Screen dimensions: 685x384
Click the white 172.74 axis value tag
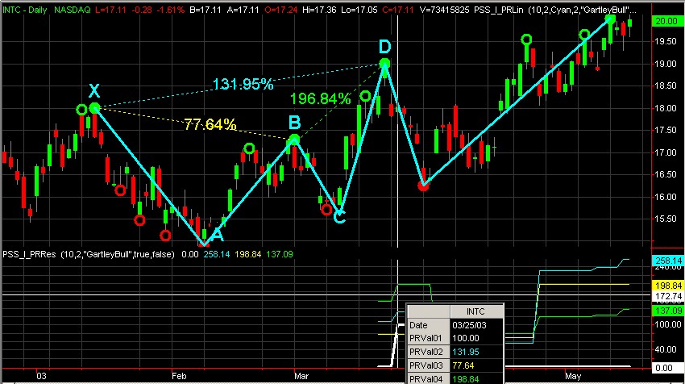point(668,296)
